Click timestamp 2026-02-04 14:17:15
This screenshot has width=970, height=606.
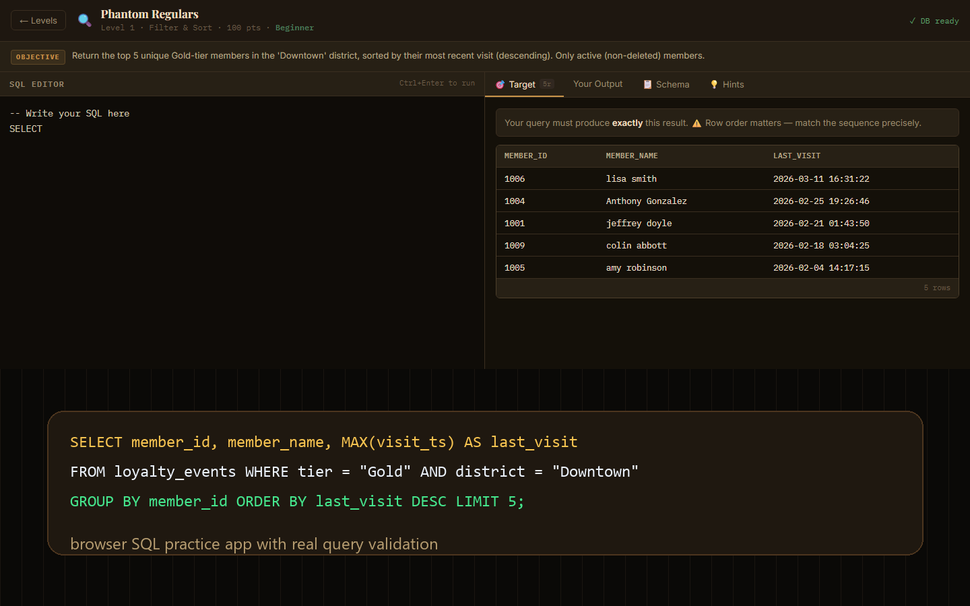(821, 267)
